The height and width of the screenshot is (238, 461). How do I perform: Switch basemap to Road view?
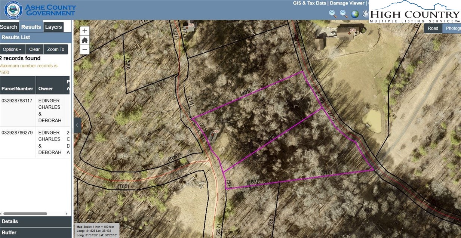[433, 28]
